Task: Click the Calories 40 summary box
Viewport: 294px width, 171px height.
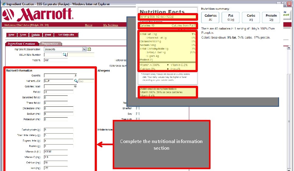Action: click(x=210, y=17)
